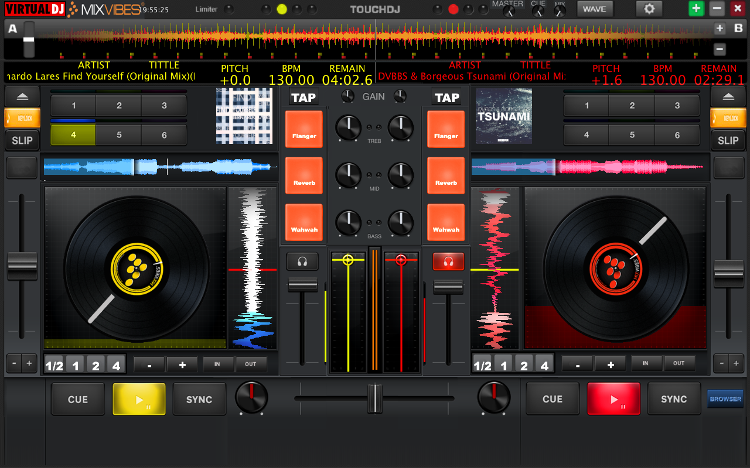Activate right deck Flanger effect

(446, 129)
